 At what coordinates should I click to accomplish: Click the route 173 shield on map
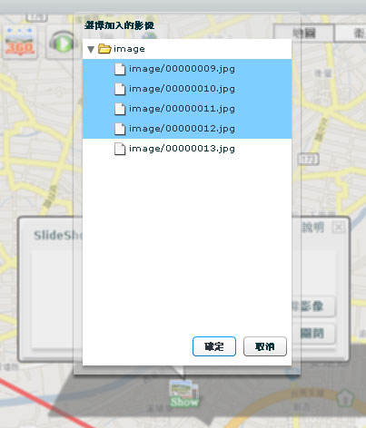tap(308, 159)
